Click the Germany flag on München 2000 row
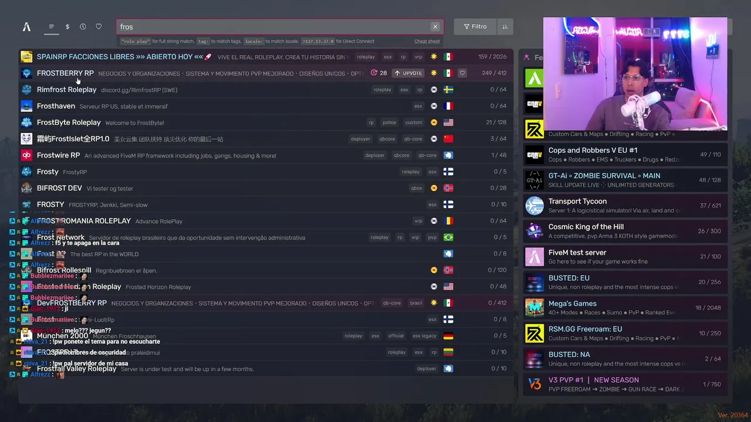 448,336
